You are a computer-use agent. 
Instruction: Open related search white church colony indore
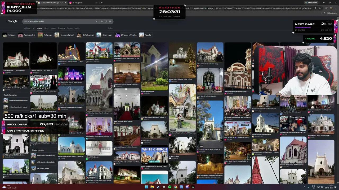tap(16, 101)
